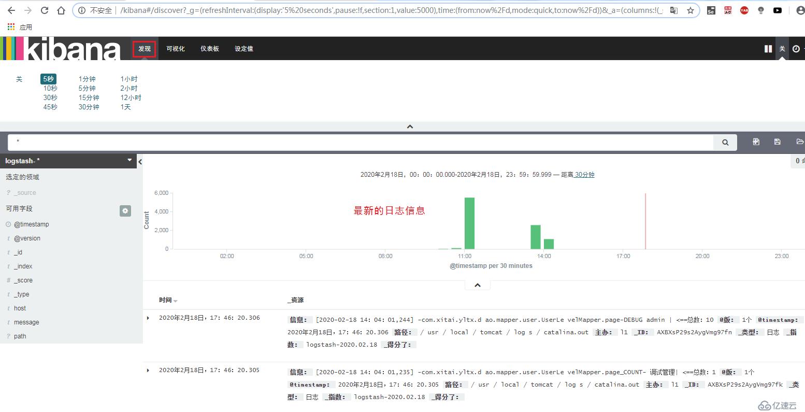Click the save search disk icon
The width and height of the screenshot is (805, 412).
(x=777, y=141)
